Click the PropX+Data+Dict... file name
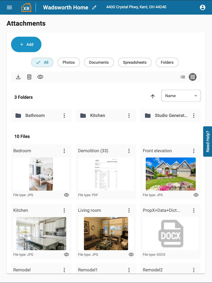 tap(161, 210)
